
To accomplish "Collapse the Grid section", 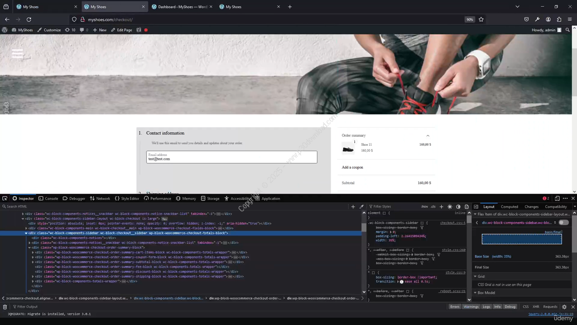I will (475, 276).
